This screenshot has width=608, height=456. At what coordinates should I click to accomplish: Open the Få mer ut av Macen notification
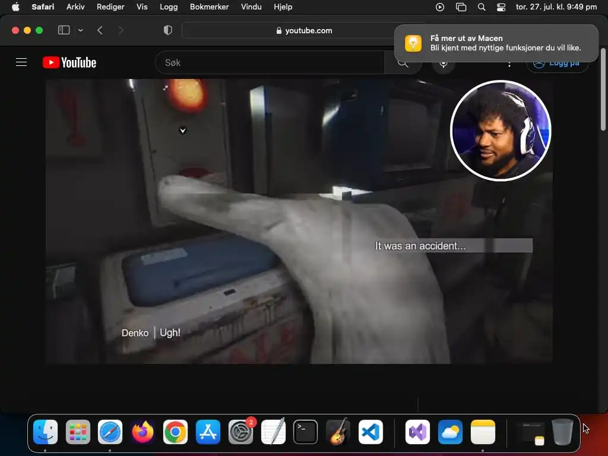(x=496, y=43)
